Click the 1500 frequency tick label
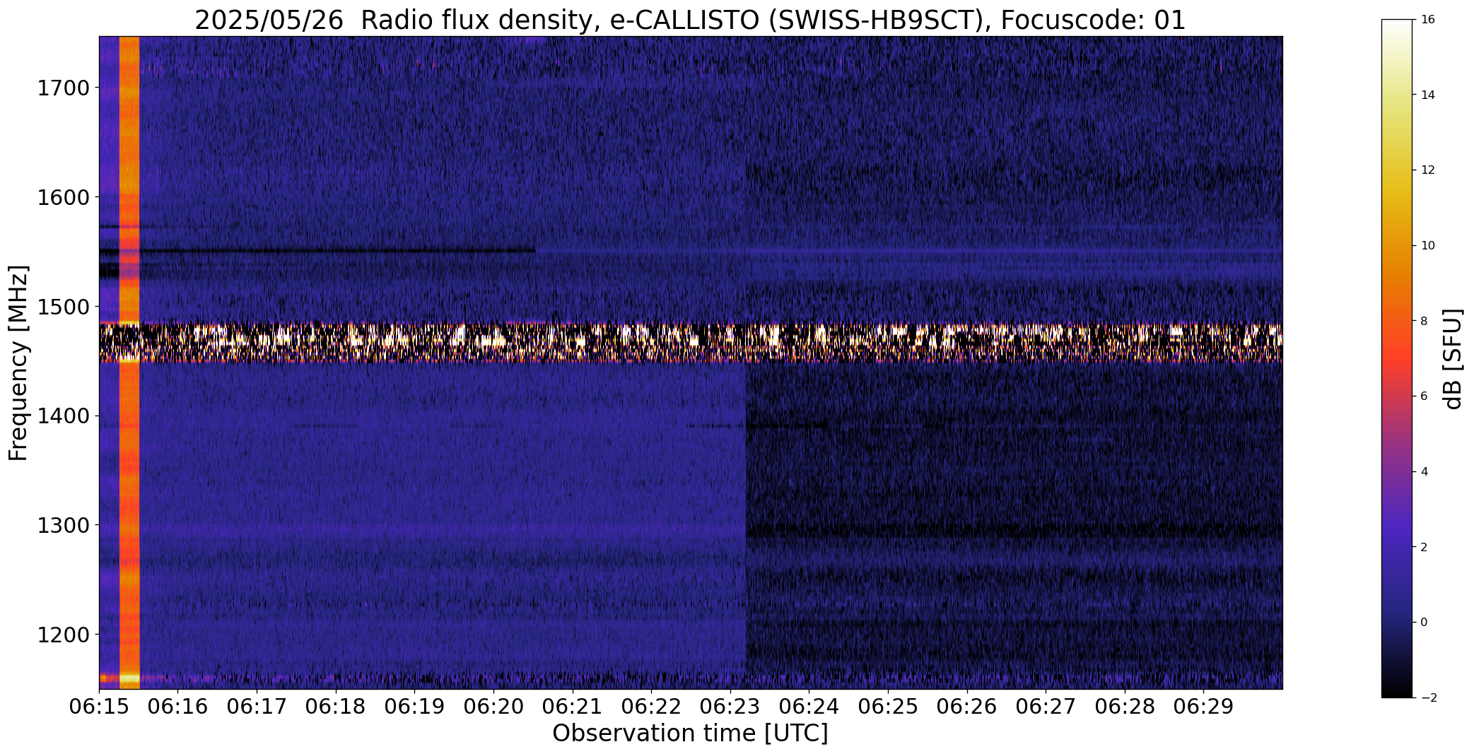The height and width of the screenshot is (754, 1474). pos(64,307)
